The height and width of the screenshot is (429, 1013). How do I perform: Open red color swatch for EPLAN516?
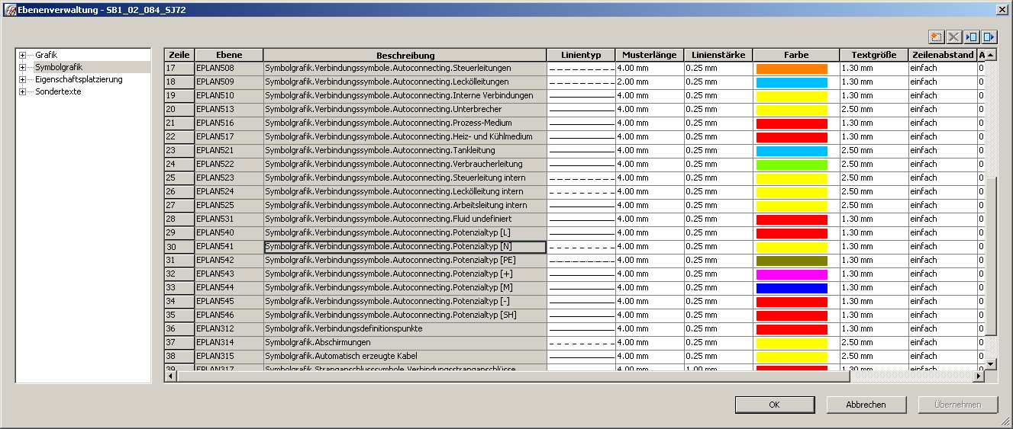792,123
